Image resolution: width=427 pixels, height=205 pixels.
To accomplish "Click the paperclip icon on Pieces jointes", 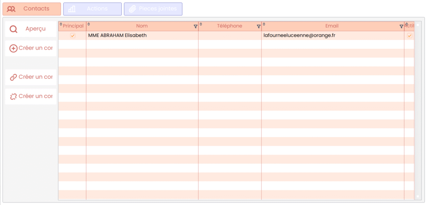I will click(x=132, y=9).
